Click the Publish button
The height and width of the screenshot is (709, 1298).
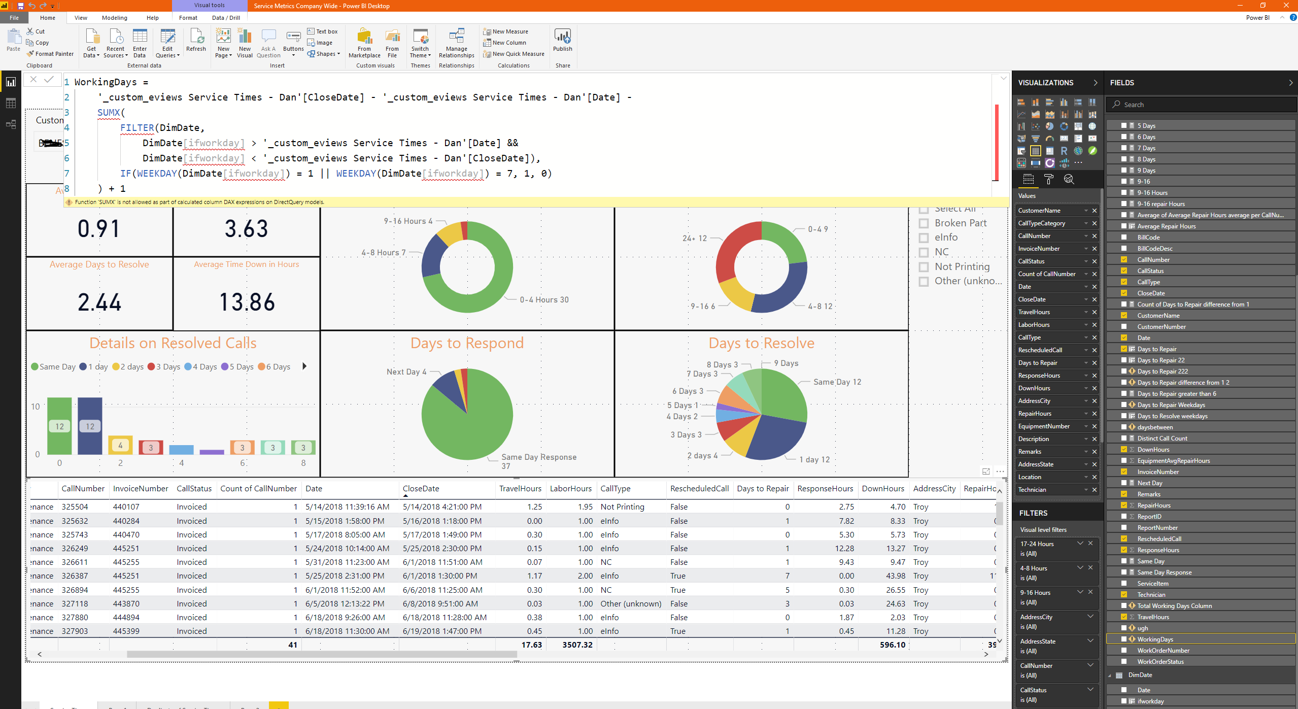pos(562,40)
